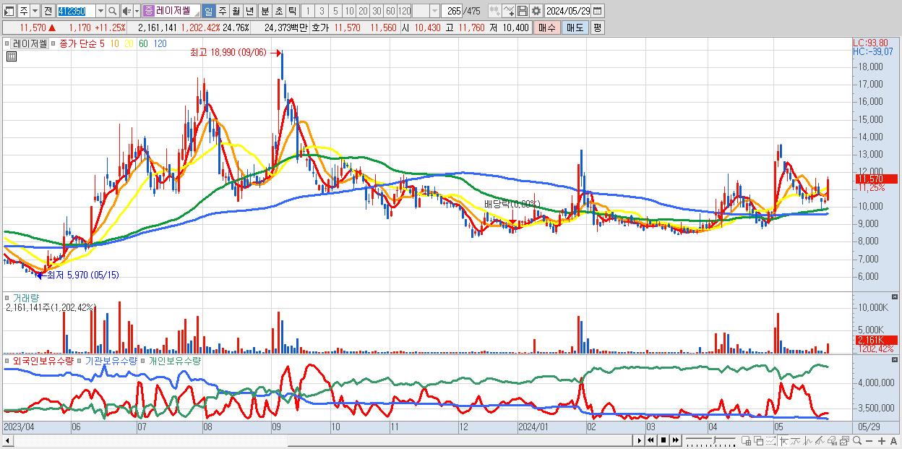Fast-forward the chart replay
The height and width of the screenshot is (449, 902).
(x=675, y=440)
